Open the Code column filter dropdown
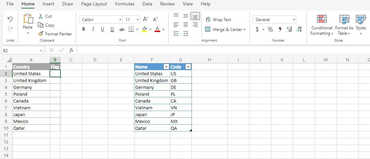Image resolution: width=370 pixels, height=159 pixels. click(188, 67)
